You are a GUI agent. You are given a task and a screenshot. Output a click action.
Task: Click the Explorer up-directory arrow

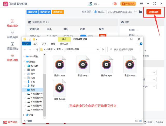click(x=38, y=49)
